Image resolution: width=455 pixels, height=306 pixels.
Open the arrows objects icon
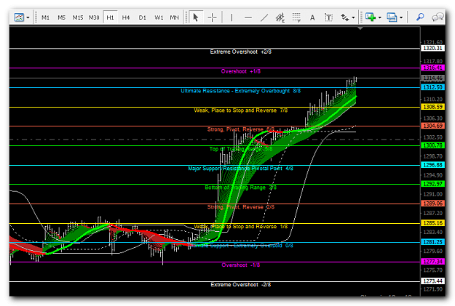tap(344, 17)
